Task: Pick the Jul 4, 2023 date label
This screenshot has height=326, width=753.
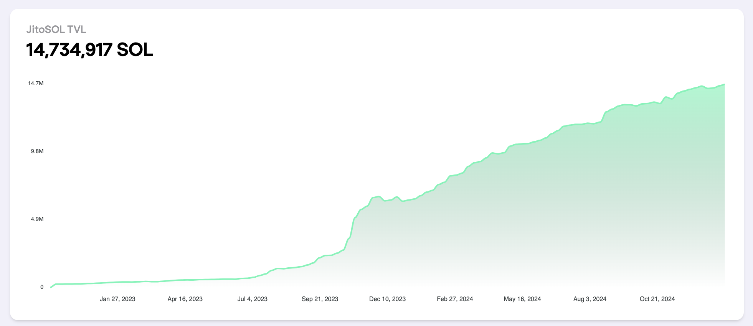Action: tap(252, 299)
